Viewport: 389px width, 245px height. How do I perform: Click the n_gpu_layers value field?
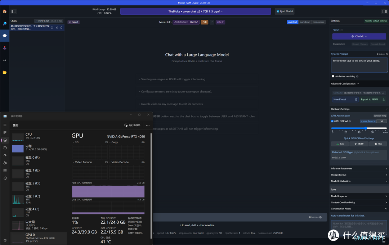click(381, 121)
